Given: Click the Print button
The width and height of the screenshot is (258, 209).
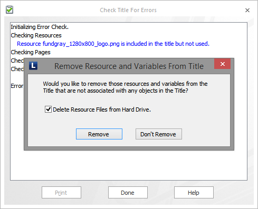Looking at the screenshot, I should coord(61,193).
